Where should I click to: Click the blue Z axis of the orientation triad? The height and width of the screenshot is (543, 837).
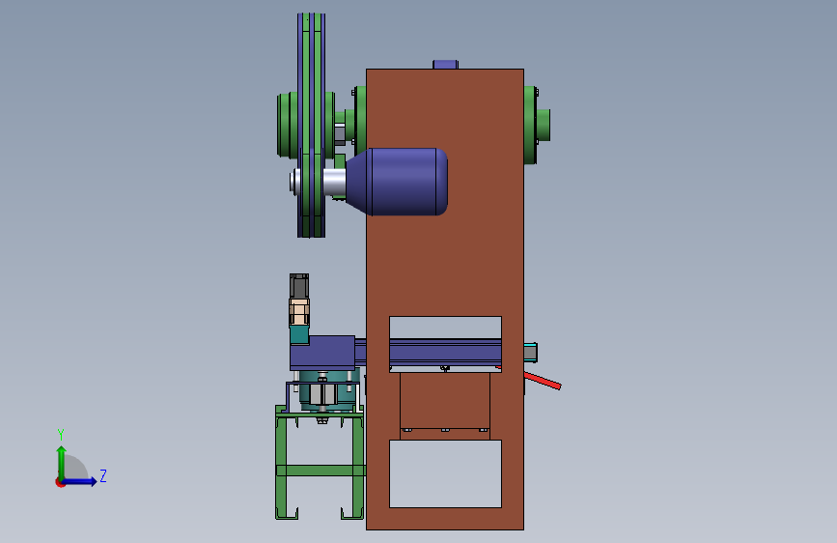79,481
